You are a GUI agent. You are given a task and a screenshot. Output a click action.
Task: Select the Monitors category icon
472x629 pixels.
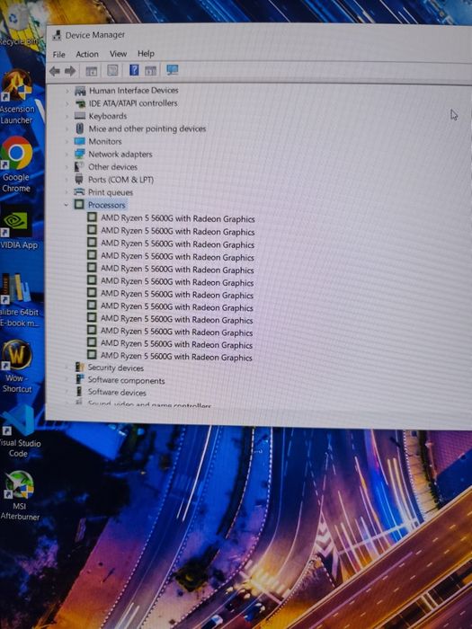click(x=80, y=141)
